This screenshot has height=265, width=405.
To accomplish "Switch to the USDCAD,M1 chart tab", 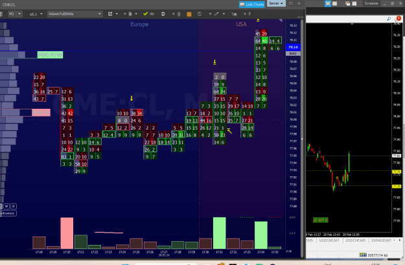I will click(x=329, y=240).
